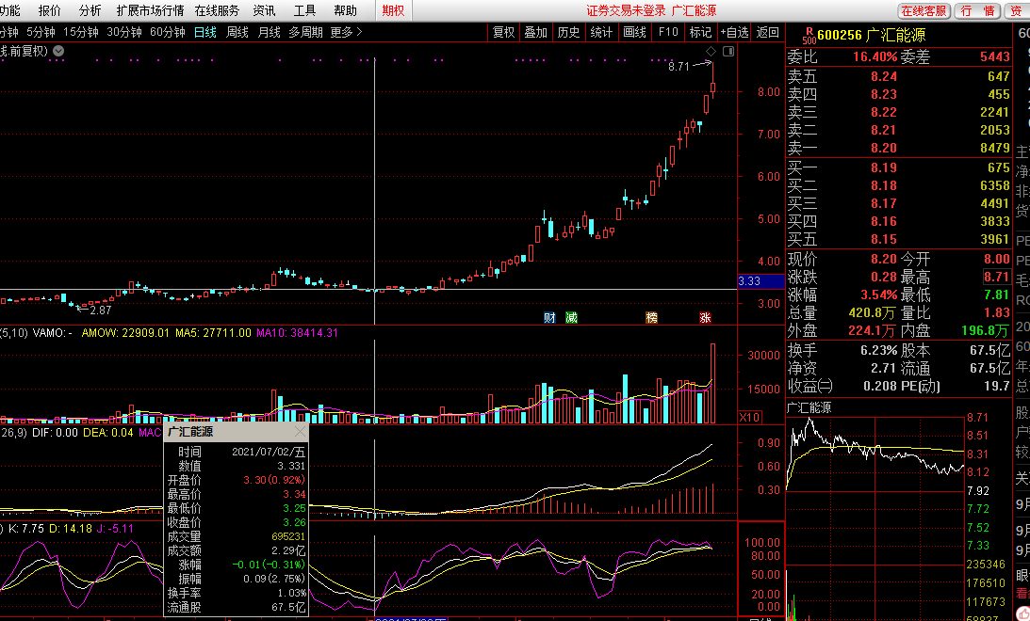
Task: Open the 资讯 menu
Action: tap(264, 10)
